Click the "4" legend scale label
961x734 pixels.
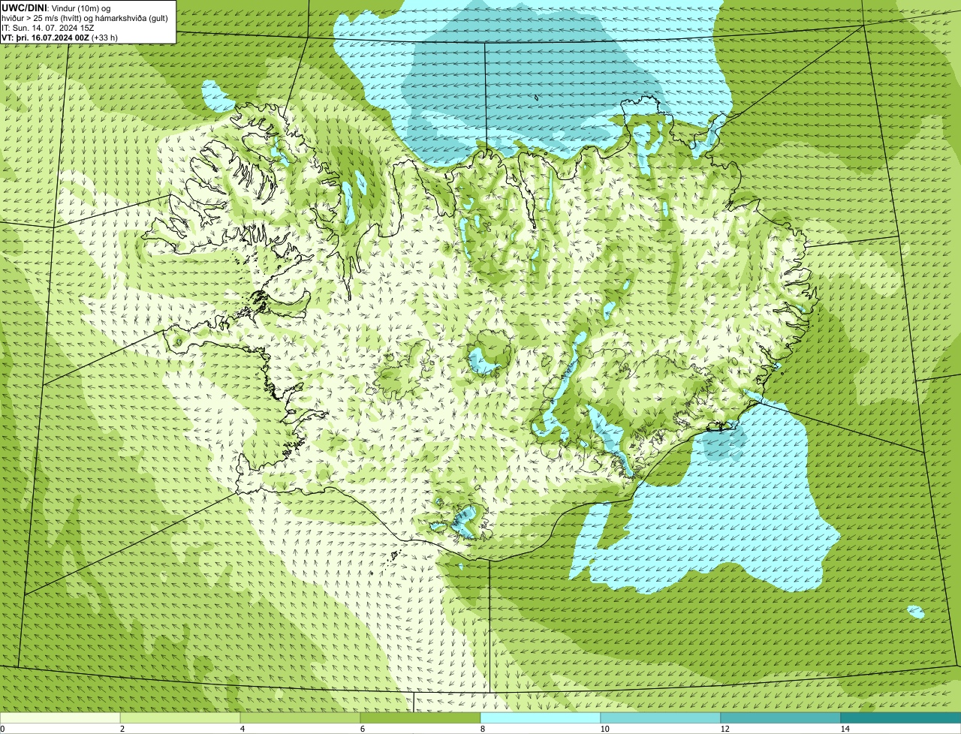pos(242,729)
